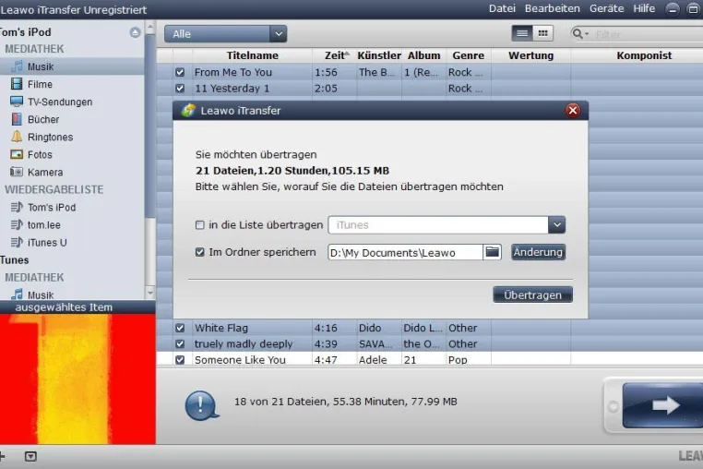This screenshot has width=703, height=469.
Task: Toggle checkbox for From Me To You
Action: pos(180,72)
